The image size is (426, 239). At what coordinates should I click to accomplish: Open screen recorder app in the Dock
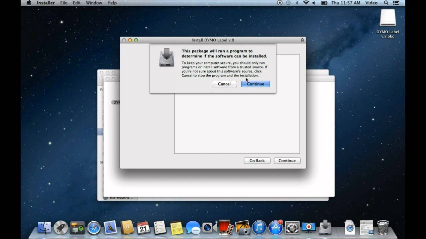tap(309, 228)
